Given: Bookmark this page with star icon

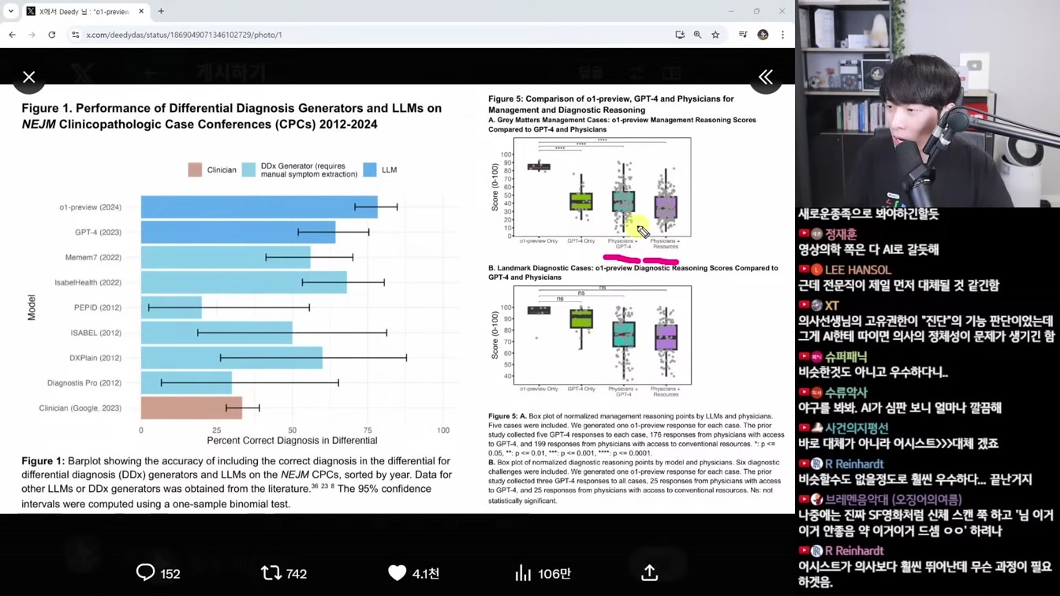Looking at the screenshot, I should [716, 35].
